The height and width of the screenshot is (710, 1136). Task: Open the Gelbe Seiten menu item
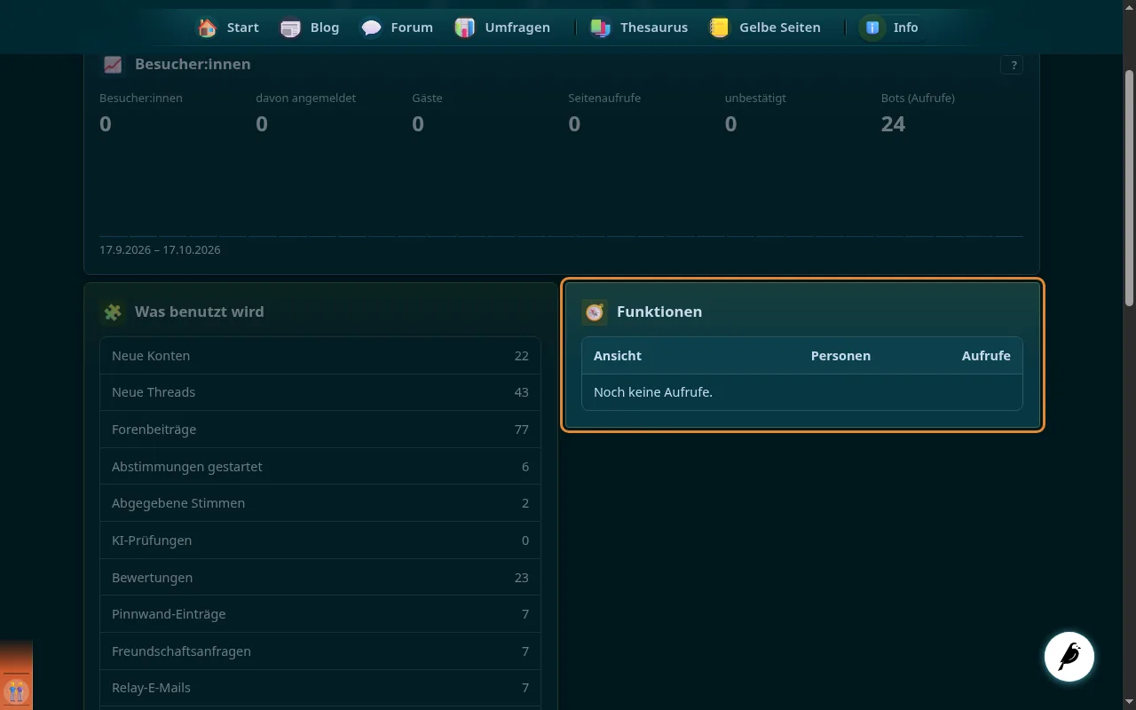tap(765, 28)
